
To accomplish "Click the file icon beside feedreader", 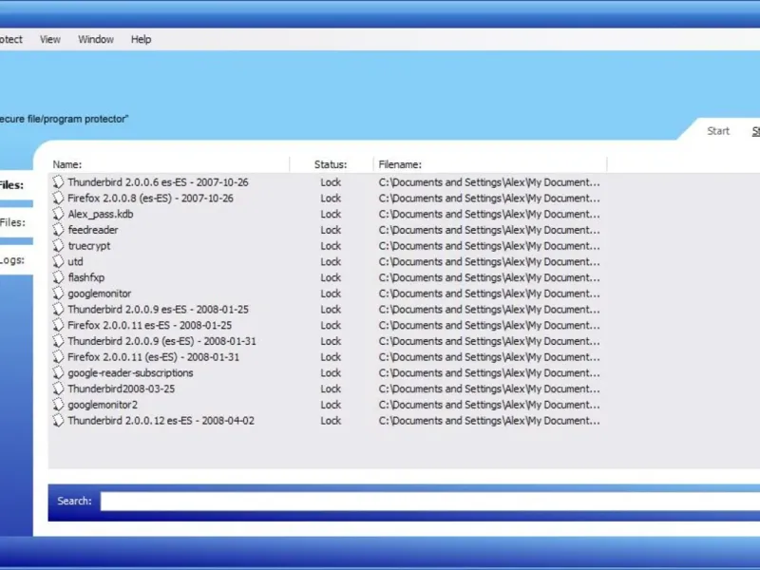I will click(x=58, y=230).
